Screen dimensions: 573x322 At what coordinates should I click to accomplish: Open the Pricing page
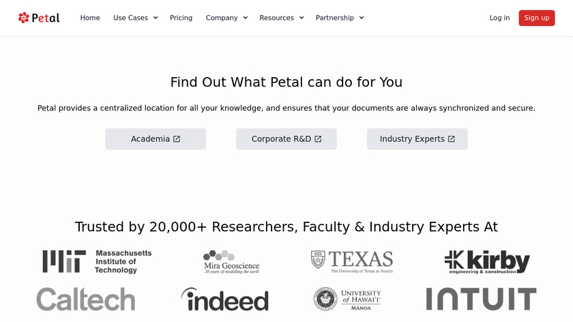[x=181, y=18]
